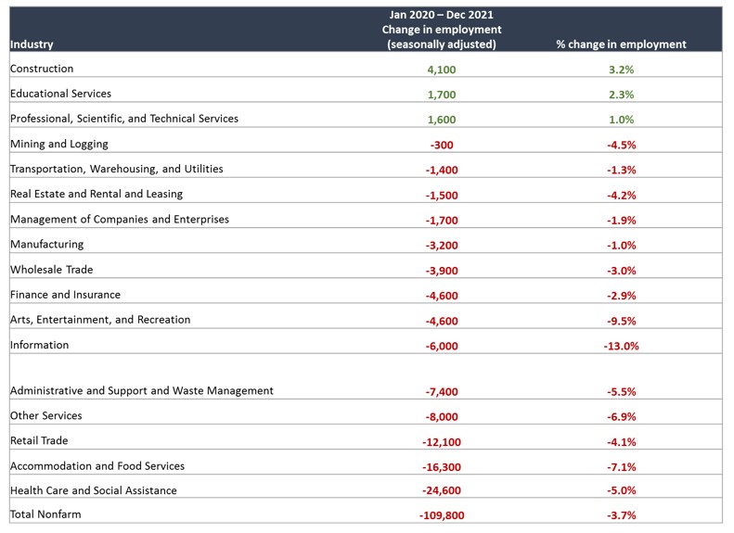The width and height of the screenshot is (734, 533).
Task: Select the Change in employment column header
Action: 442,31
